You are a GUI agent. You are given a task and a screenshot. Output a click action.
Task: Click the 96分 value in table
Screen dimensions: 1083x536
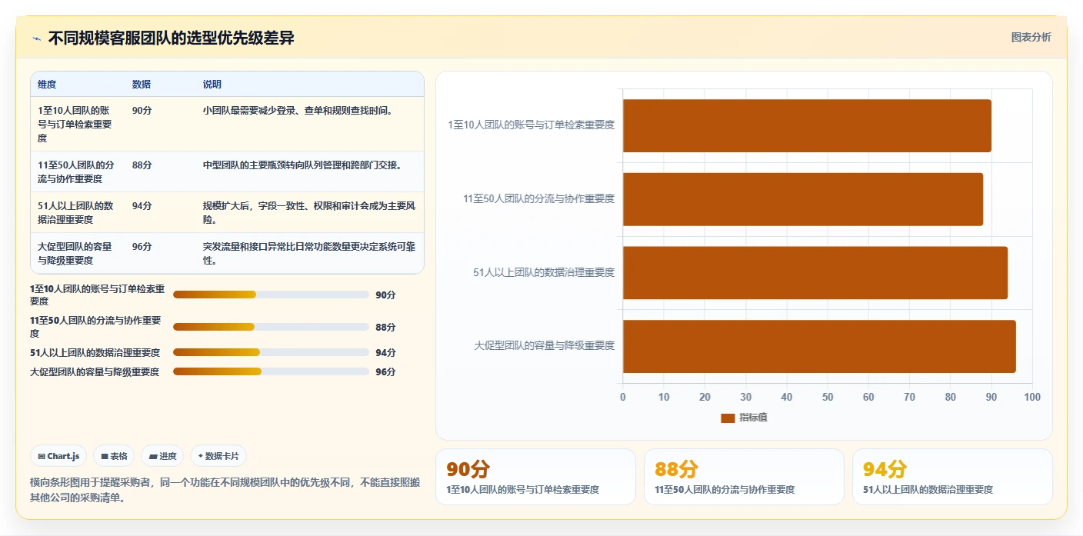coord(142,247)
